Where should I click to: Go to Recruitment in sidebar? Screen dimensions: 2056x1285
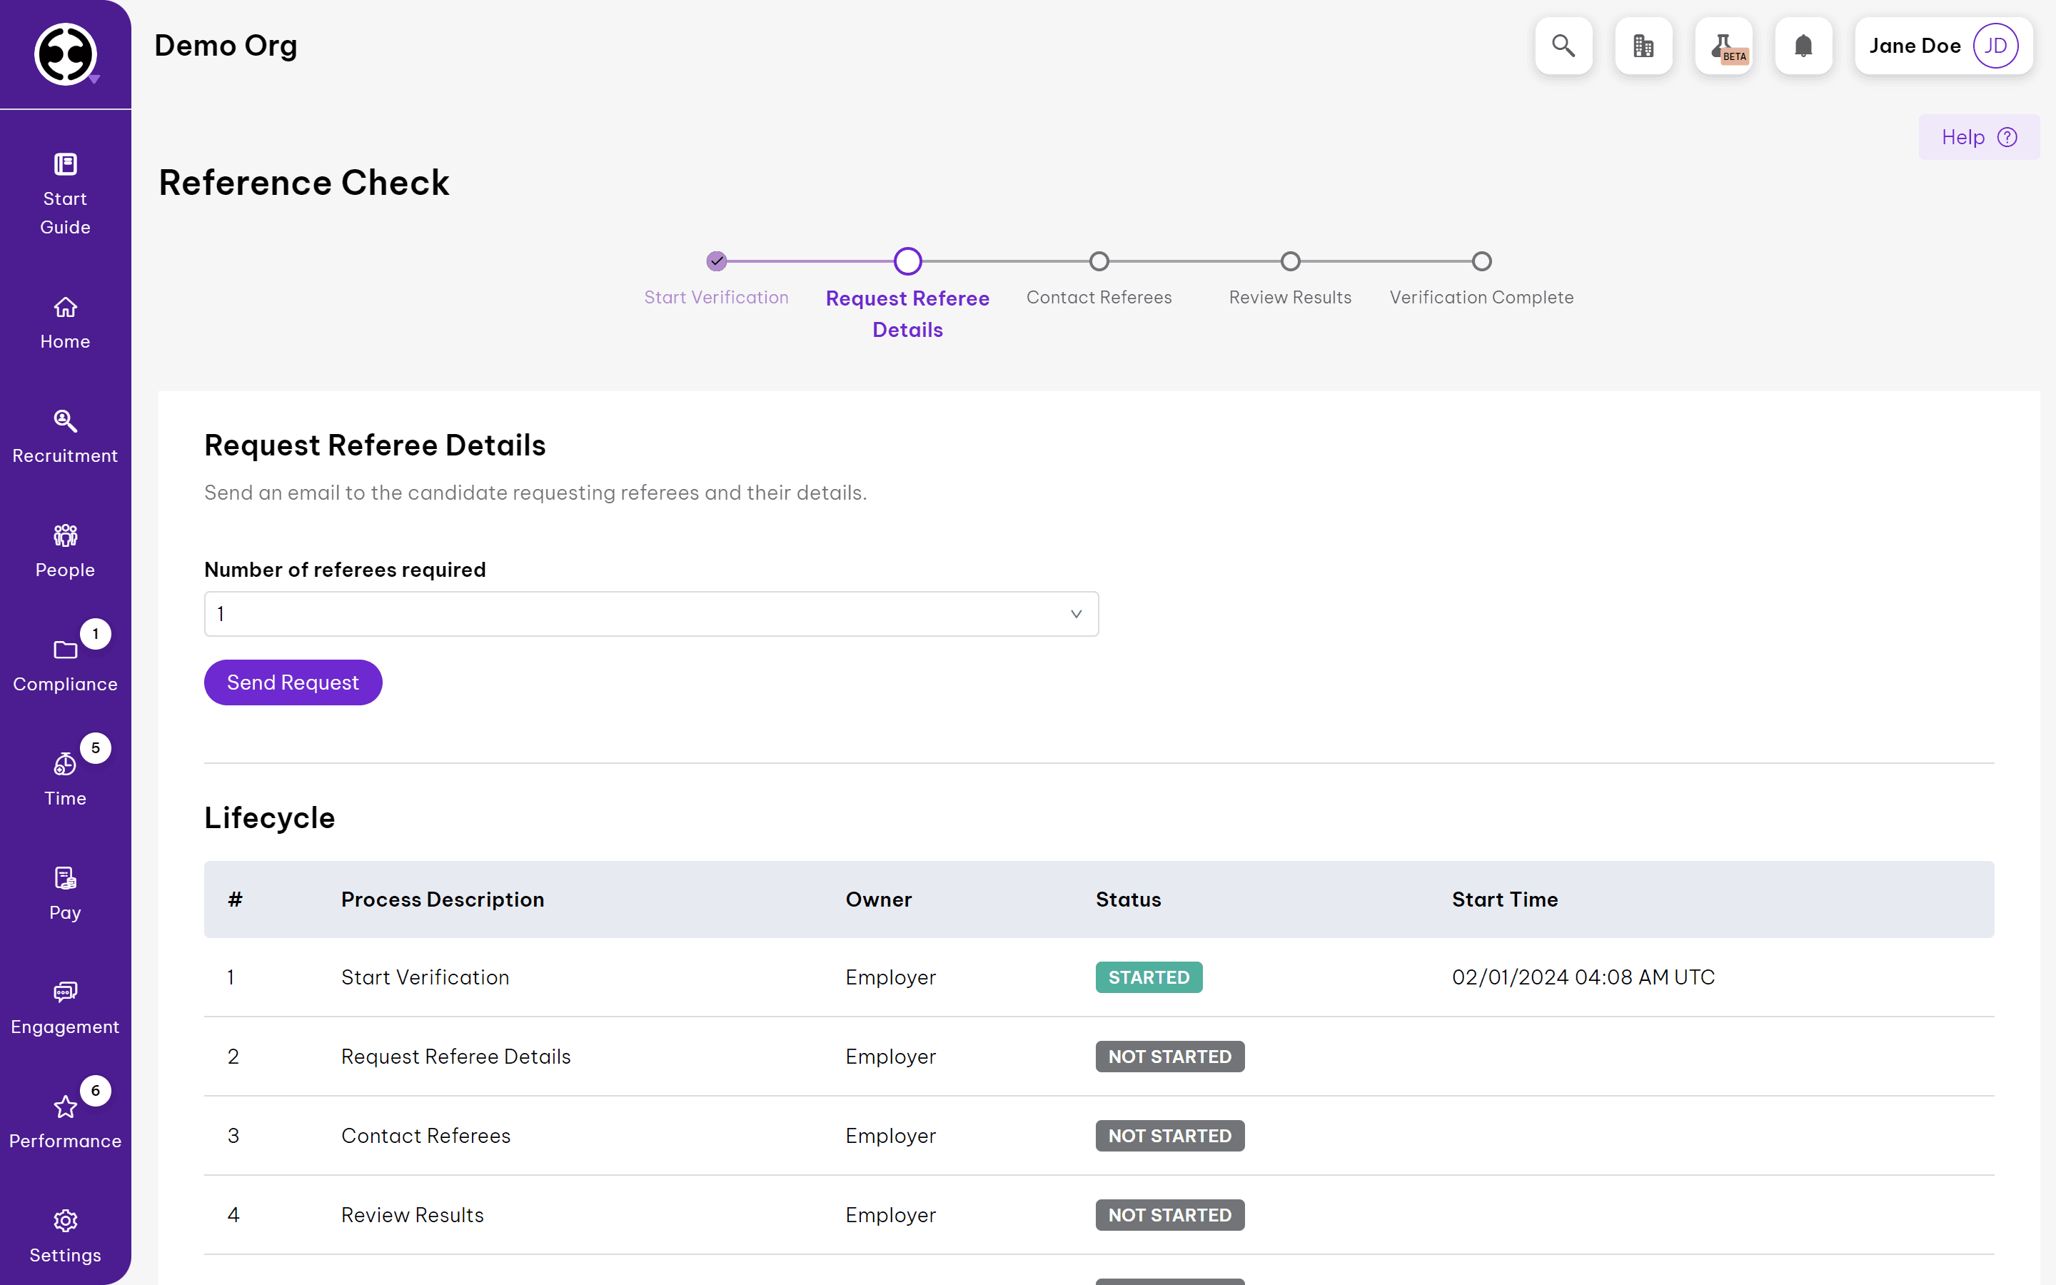66,437
